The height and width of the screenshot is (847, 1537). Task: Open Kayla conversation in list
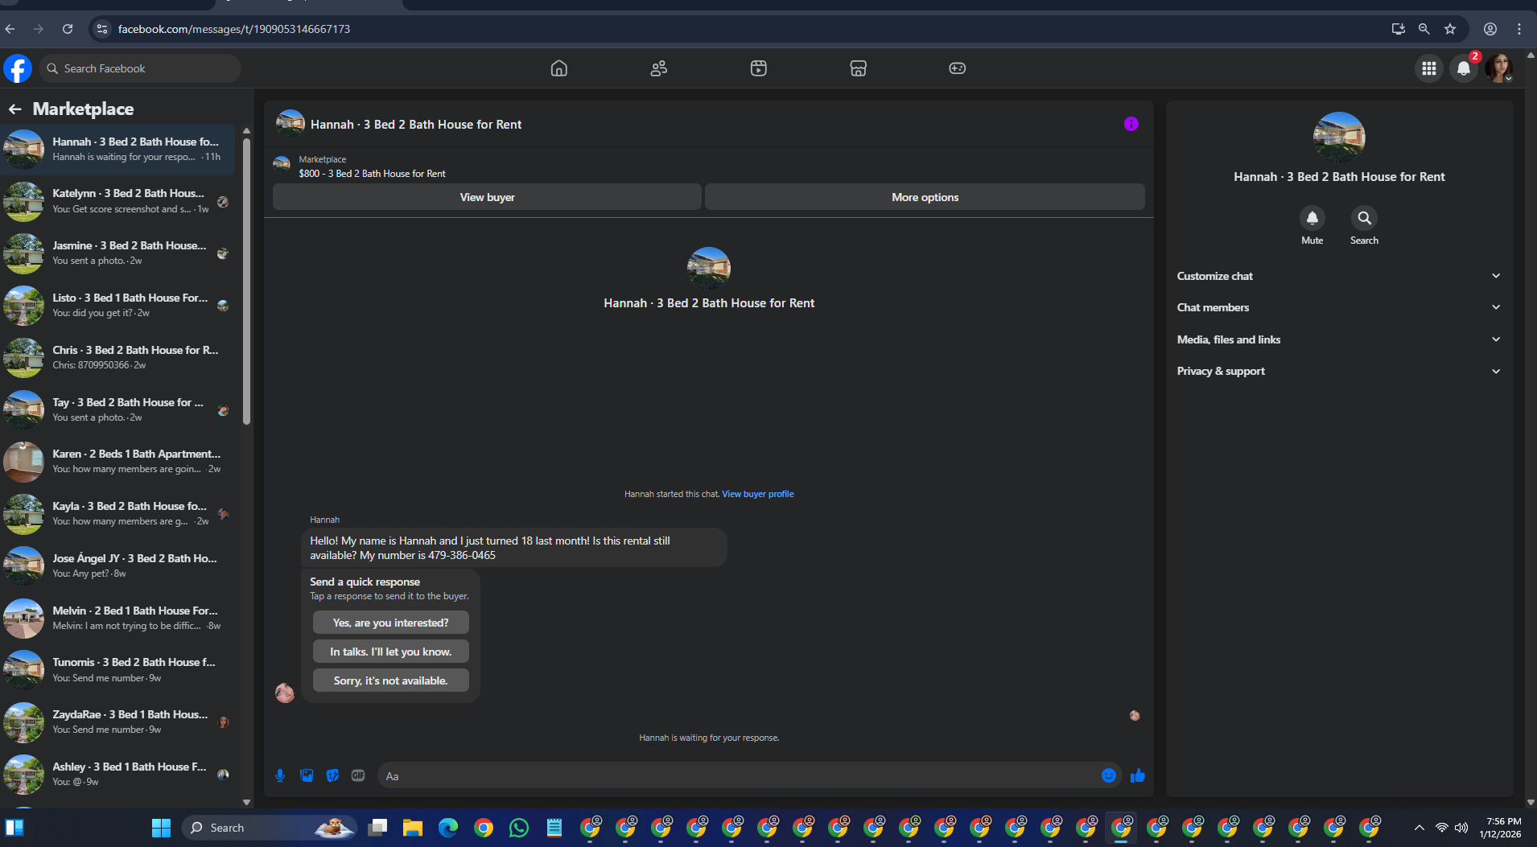[118, 514]
